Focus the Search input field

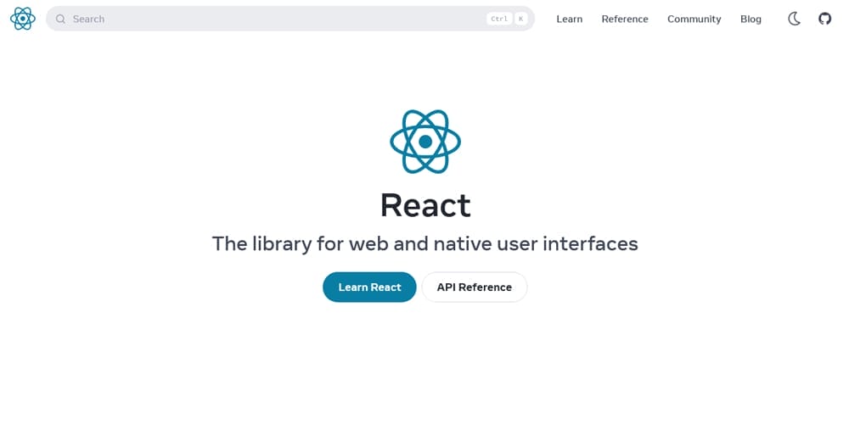(x=290, y=19)
